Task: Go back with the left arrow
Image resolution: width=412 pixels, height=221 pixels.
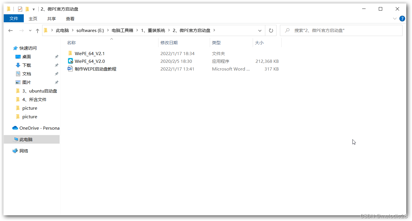Action: coord(11,31)
